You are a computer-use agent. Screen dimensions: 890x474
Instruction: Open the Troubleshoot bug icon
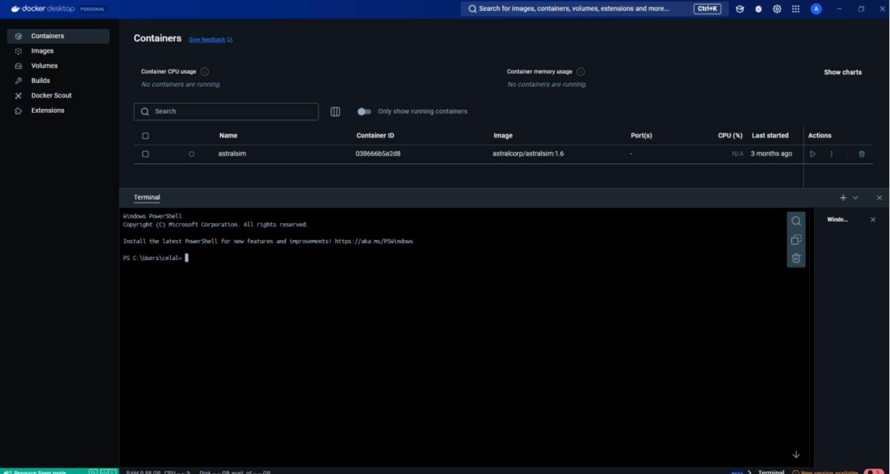pos(758,9)
